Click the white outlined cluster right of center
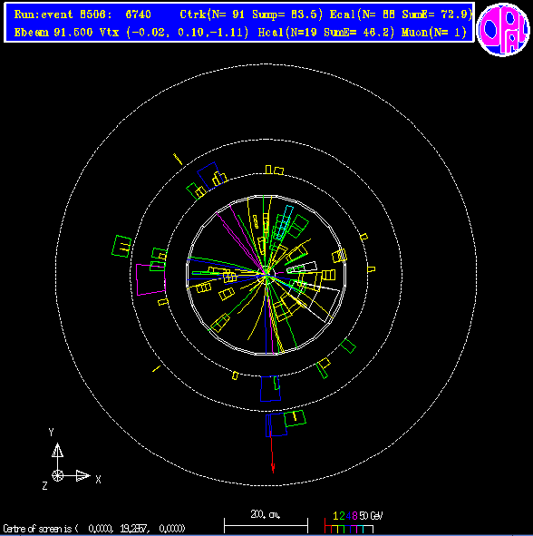Viewport: 533px width, 536px height. (x=302, y=268)
